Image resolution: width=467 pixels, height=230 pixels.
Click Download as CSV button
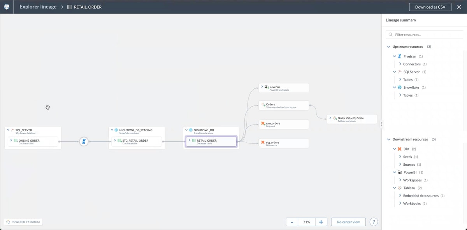(x=430, y=7)
